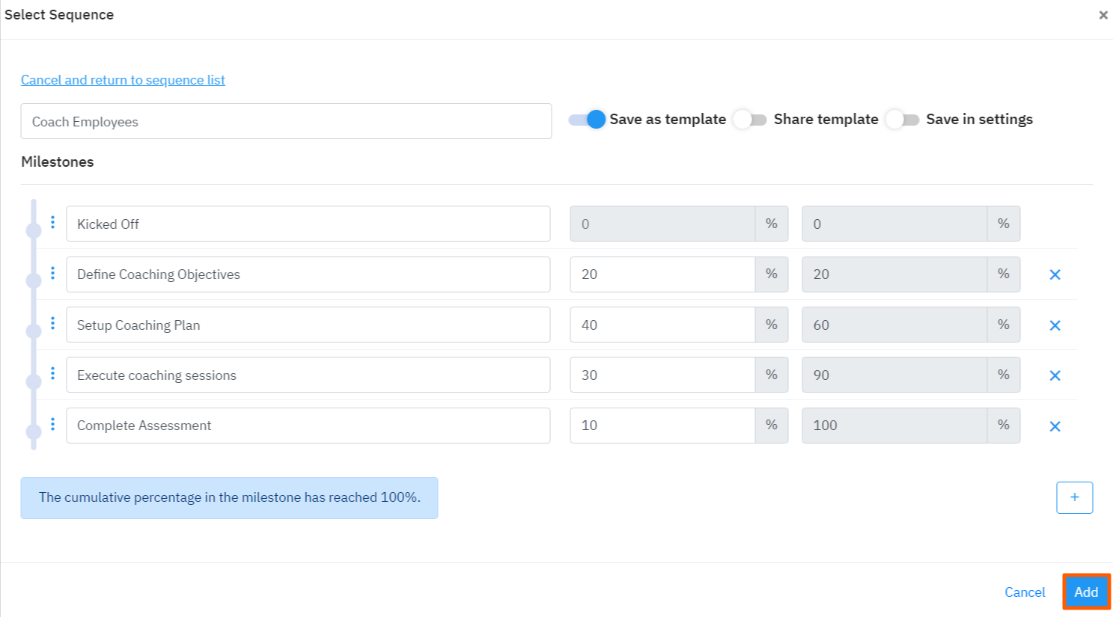Click the drag handle beside Setup Coaching Plan
Image resolution: width=1113 pixels, height=617 pixels.
pyautogui.click(x=52, y=324)
